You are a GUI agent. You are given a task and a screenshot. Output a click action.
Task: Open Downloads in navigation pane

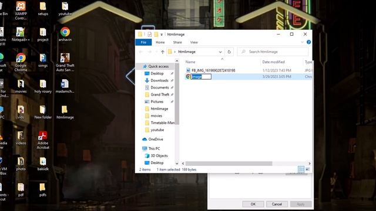click(x=159, y=80)
